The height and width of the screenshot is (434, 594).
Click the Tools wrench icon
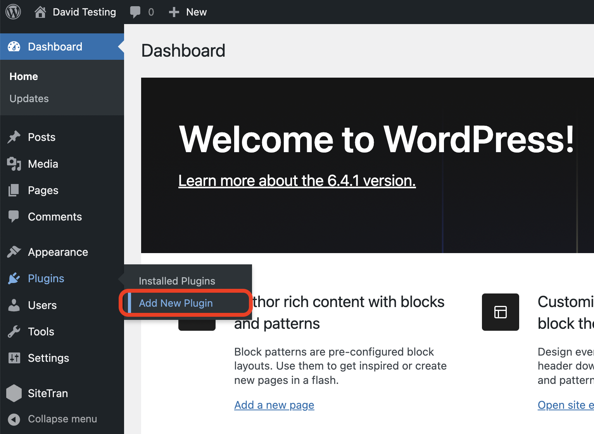click(x=14, y=332)
